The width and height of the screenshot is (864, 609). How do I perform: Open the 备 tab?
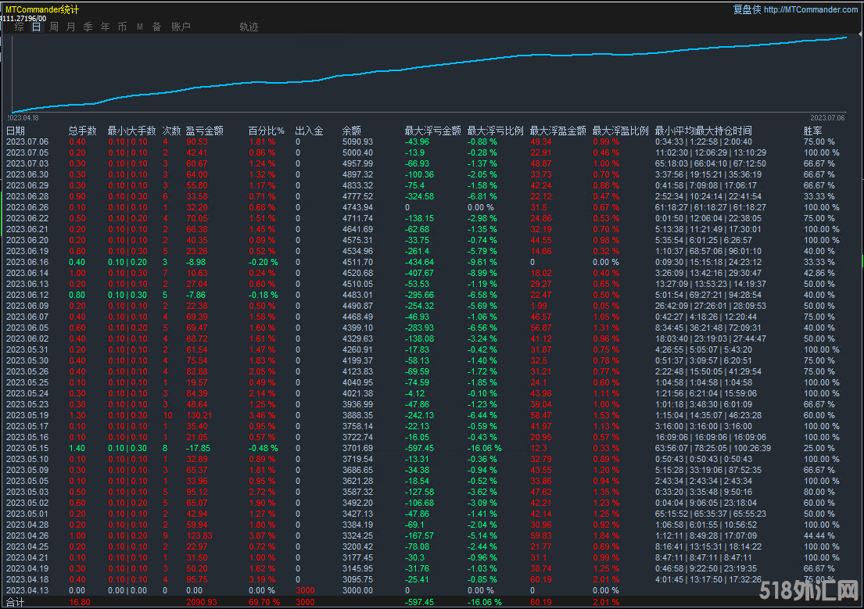[x=156, y=27]
